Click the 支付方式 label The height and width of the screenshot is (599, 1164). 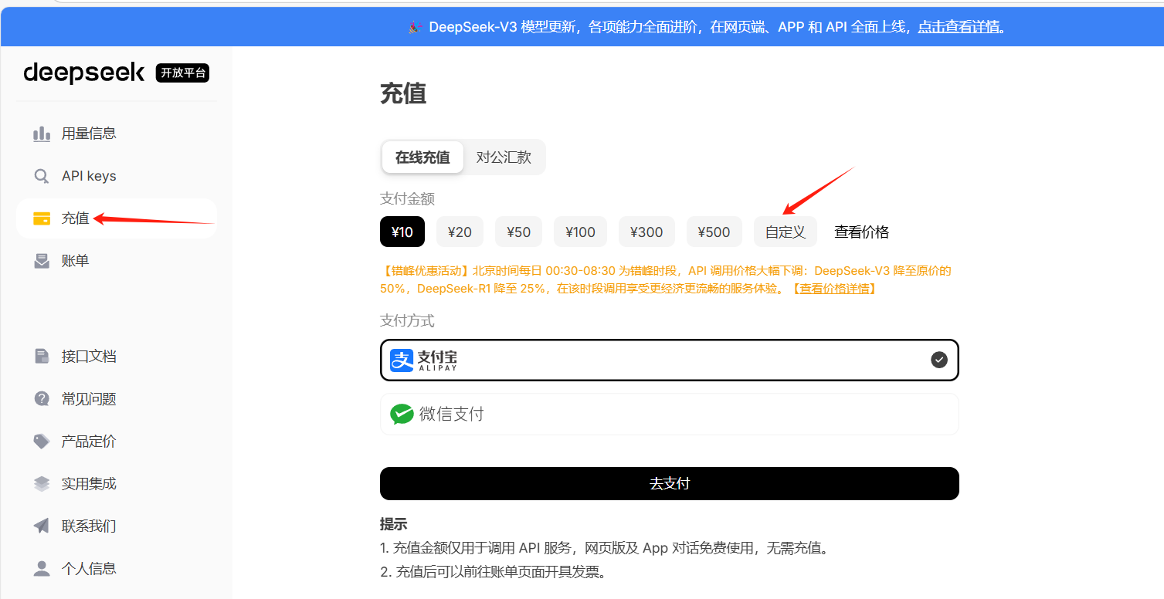coord(407,321)
